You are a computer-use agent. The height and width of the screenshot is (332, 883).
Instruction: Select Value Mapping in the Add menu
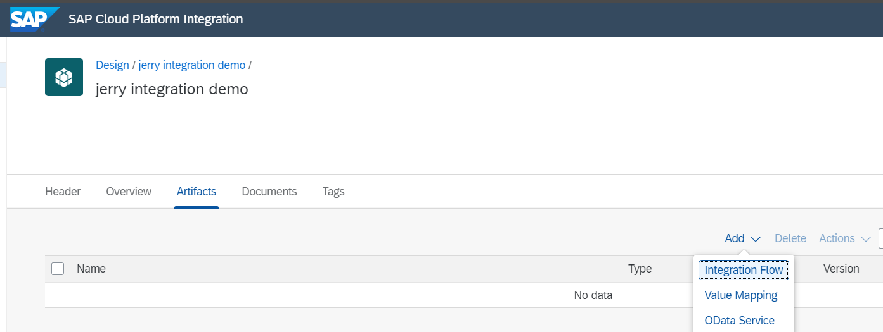point(740,295)
